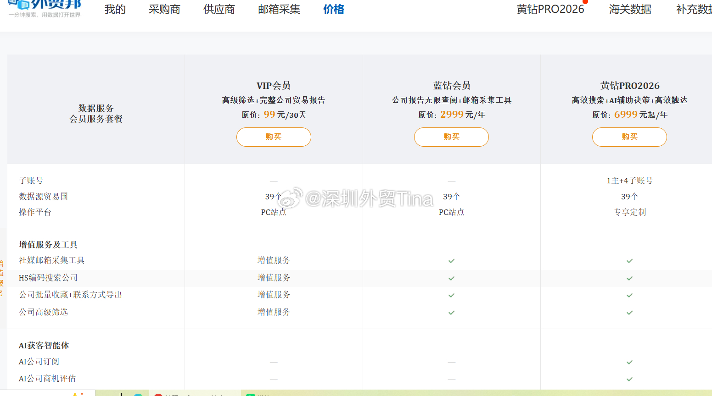Click the 黄钻PRO2026 checkmark for AI公司商机评估
Screen dimensions: 712x396
(629, 379)
